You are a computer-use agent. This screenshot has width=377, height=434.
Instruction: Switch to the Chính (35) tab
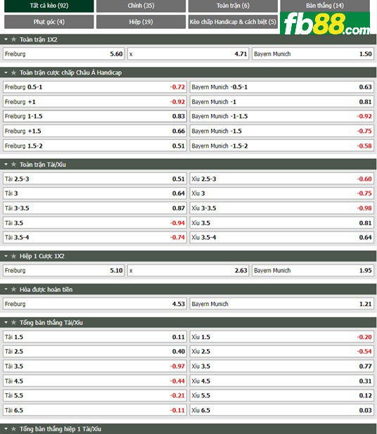click(141, 6)
